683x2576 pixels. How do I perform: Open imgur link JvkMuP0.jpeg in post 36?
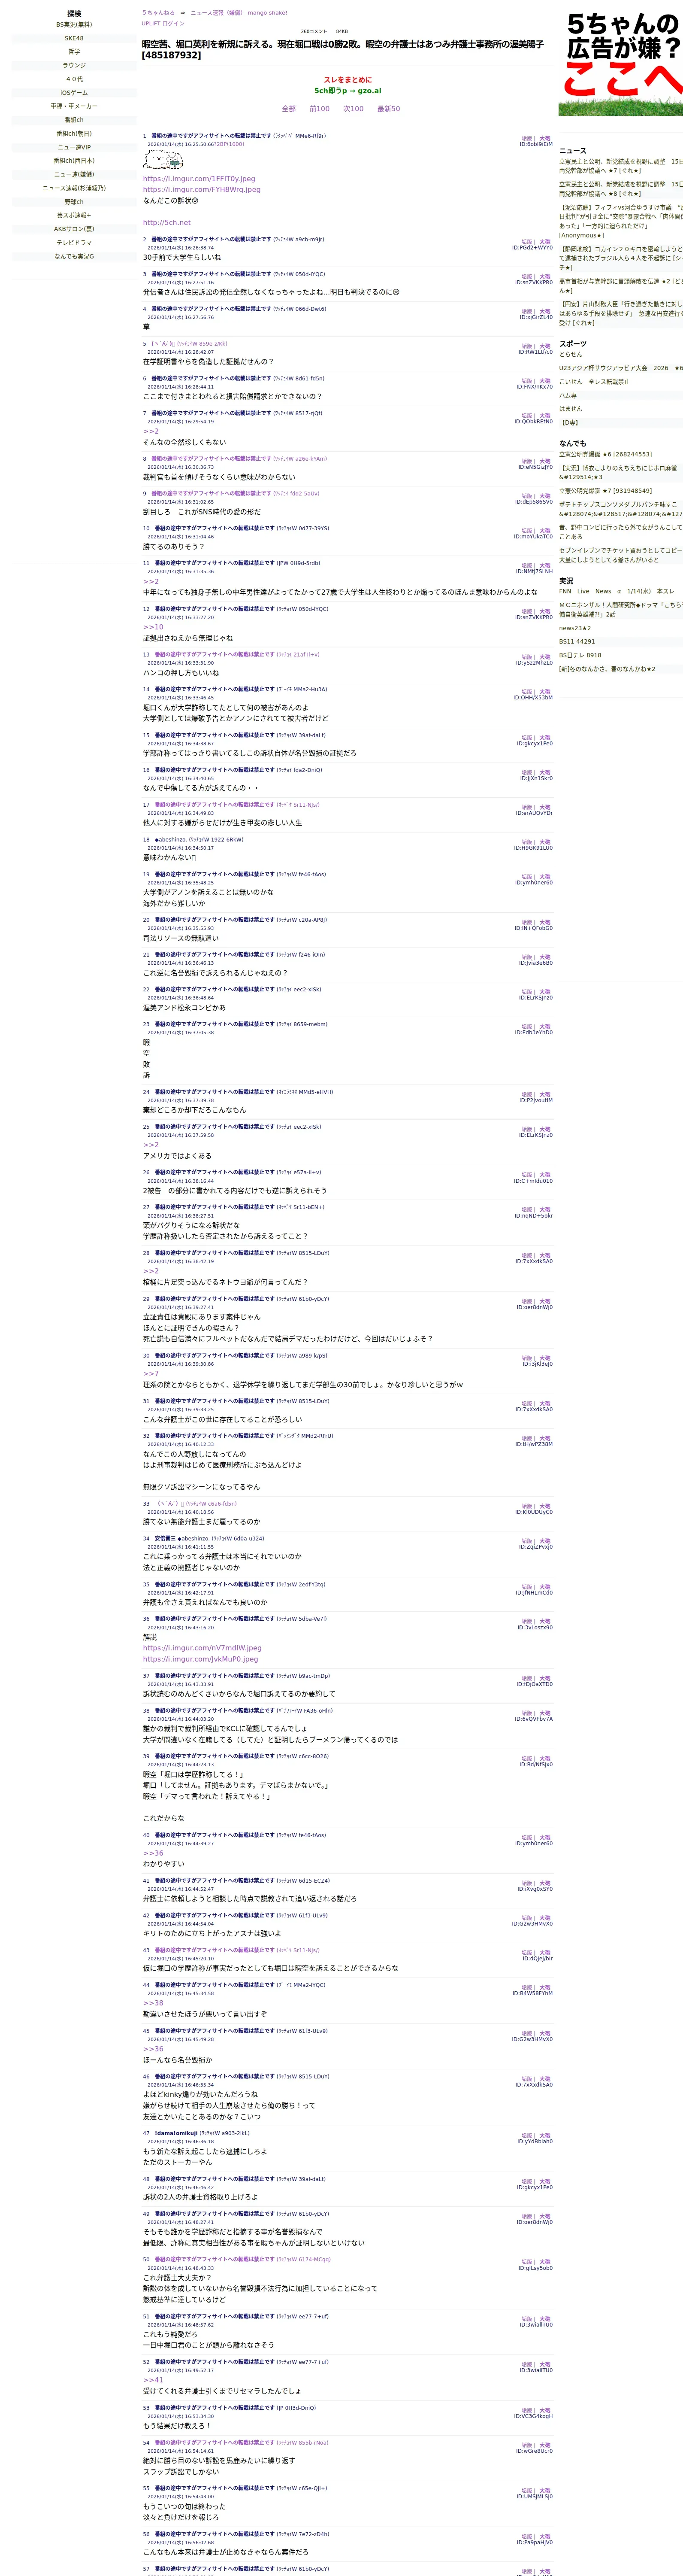(200, 1659)
